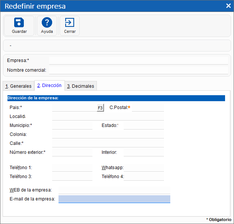Focus the WEB de la empresa field
This screenshot has width=234, height=224.
pyautogui.click(x=114, y=190)
